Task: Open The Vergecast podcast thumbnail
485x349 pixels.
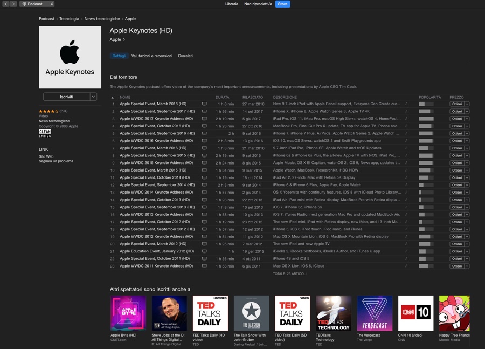Action: pyautogui.click(x=375, y=313)
